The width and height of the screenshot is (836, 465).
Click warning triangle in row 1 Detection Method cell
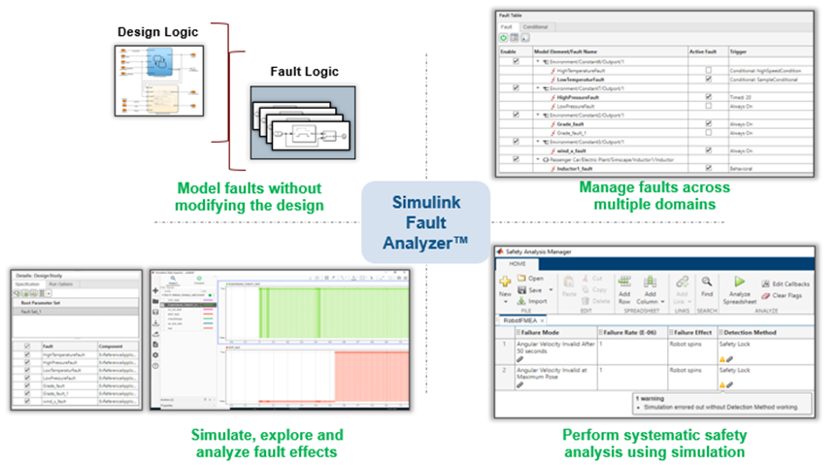(x=722, y=359)
